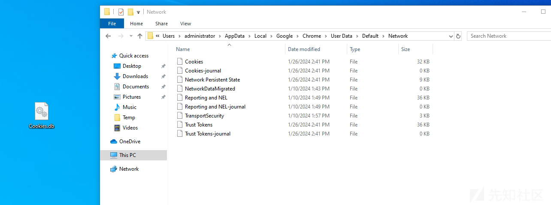
Task: Open the address bar history dropdown
Action: click(x=451, y=36)
